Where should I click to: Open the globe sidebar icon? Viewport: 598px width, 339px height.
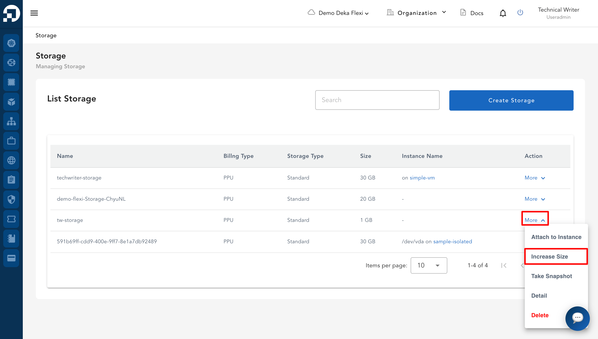click(11, 160)
